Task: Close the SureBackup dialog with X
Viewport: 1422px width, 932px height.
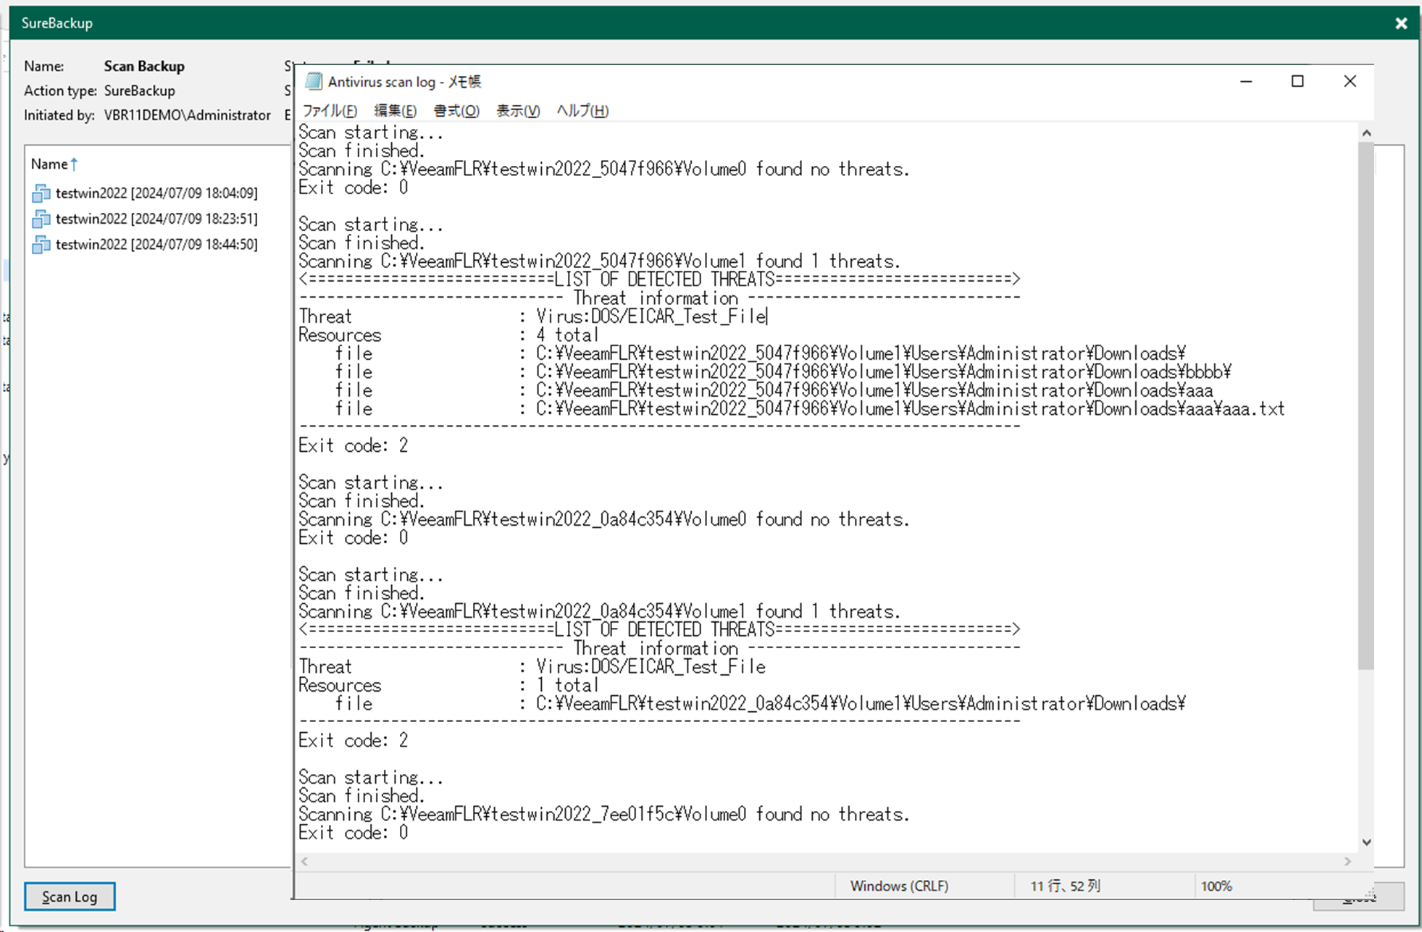Action: 1401,23
